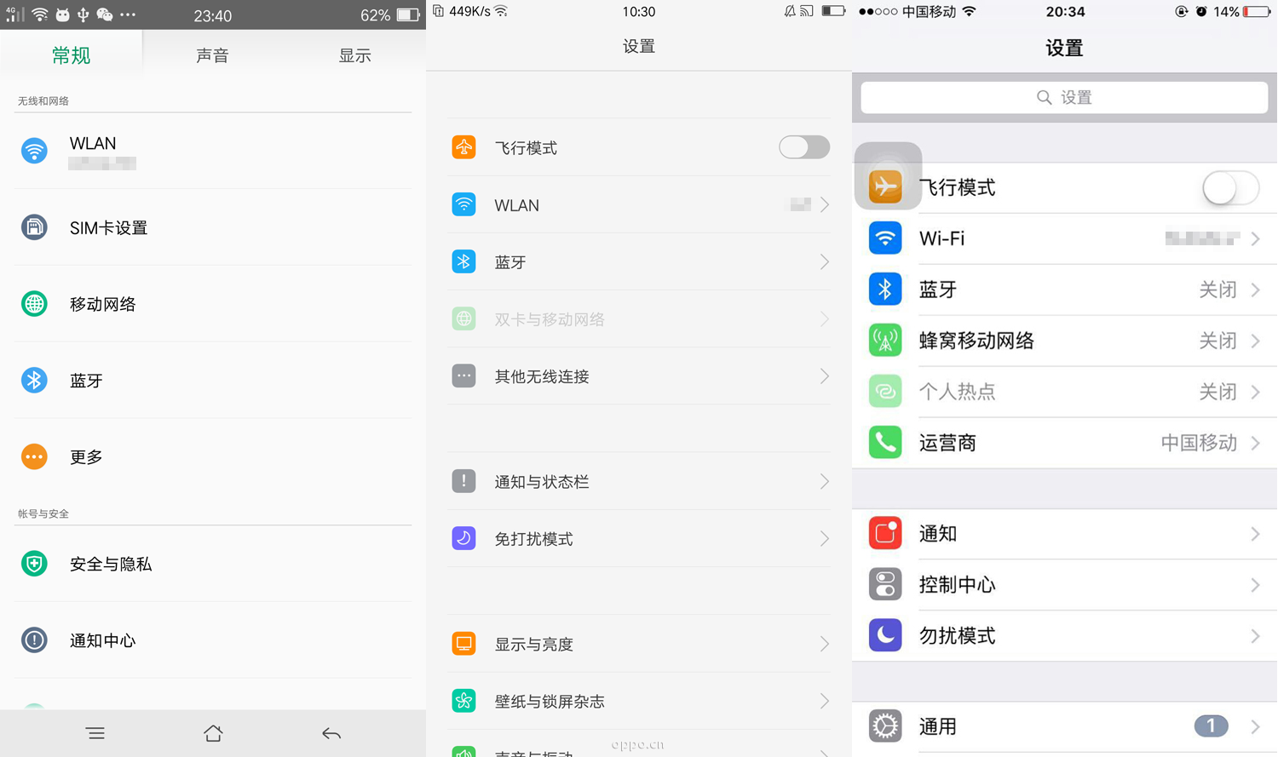Tap the WLAN icon in left phone
The height and width of the screenshot is (757, 1278).
[x=34, y=151]
